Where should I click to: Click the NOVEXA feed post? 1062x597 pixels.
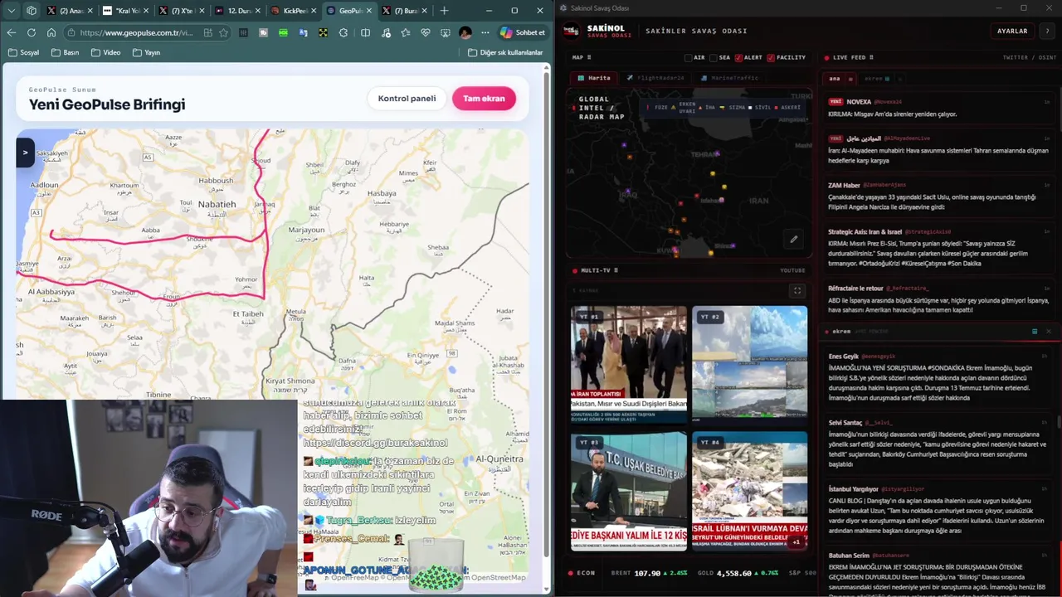coord(938,108)
